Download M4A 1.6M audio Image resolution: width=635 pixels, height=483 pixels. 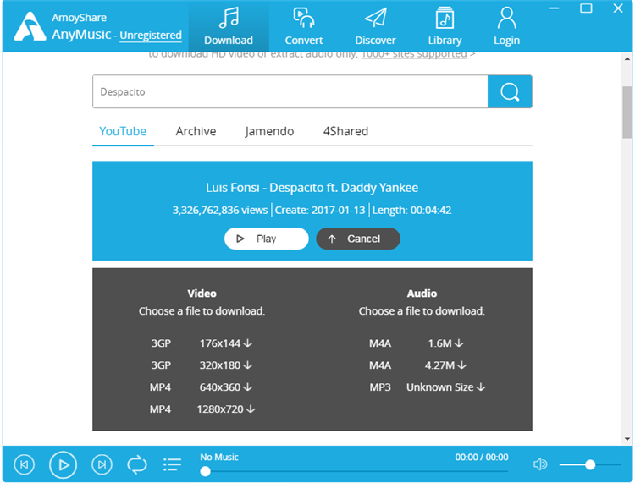tap(445, 343)
